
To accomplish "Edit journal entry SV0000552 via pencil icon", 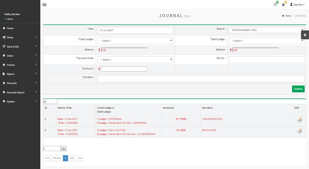I will pyautogui.click(x=299, y=120).
